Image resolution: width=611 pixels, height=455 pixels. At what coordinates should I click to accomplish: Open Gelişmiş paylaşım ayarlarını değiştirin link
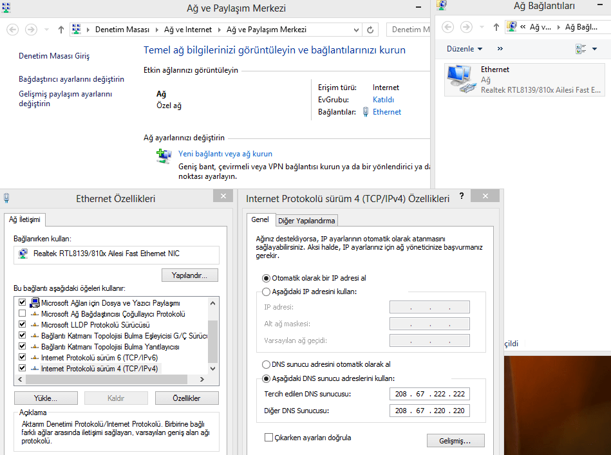click(66, 98)
